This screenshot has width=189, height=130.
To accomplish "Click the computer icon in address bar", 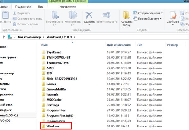I will (10, 37).
